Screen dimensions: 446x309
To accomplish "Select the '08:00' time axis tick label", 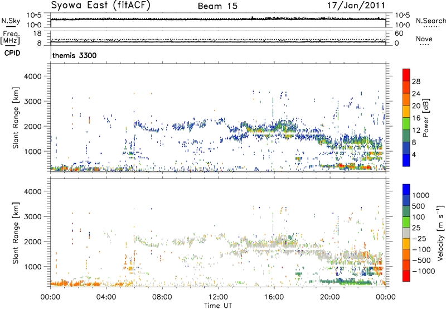I will point(162,297).
